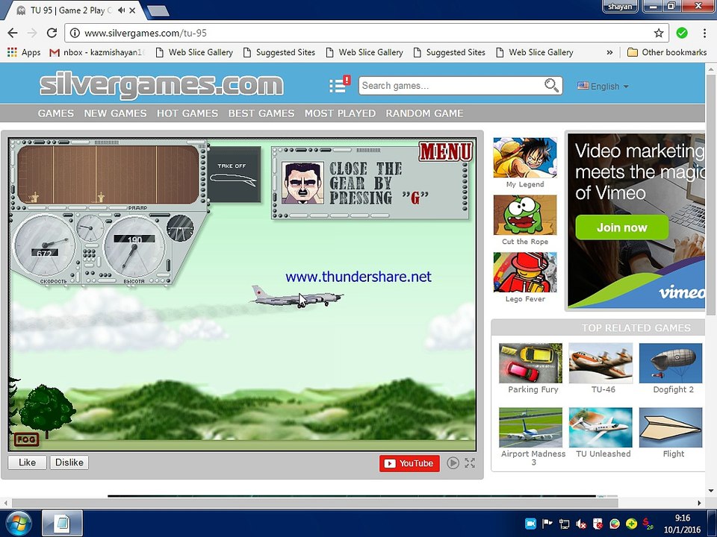This screenshot has height=537, width=717.
Task: Open the new tab button
Action: point(158,10)
